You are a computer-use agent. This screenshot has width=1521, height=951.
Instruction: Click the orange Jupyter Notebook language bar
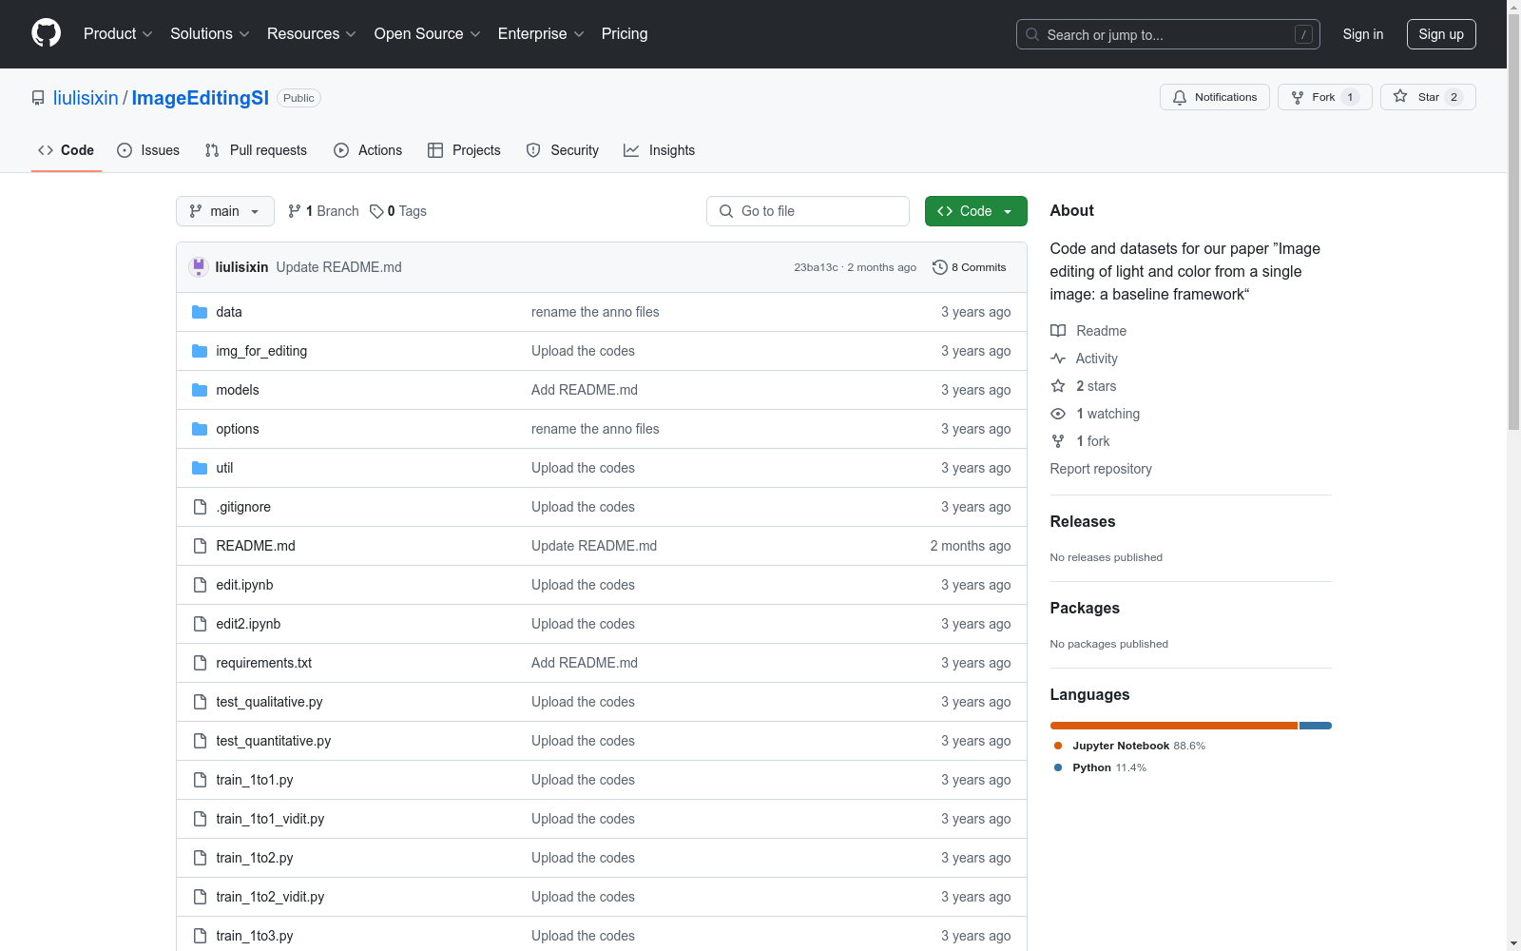[1174, 726]
